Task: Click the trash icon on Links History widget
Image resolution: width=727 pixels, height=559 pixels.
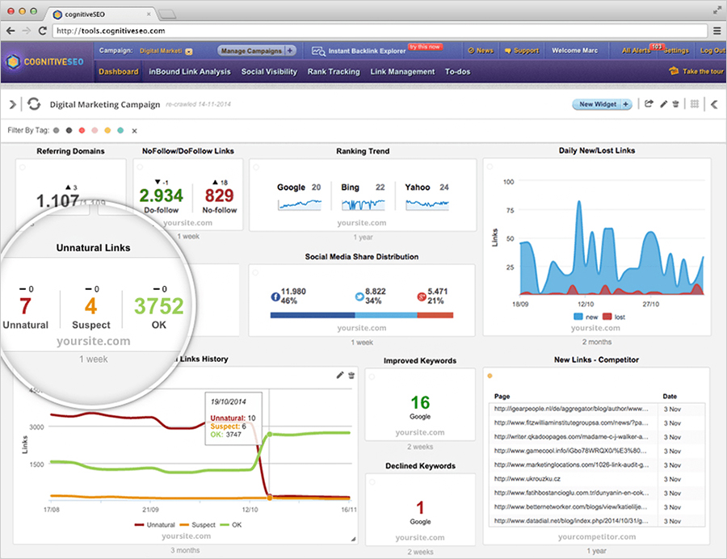Action: point(351,375)
